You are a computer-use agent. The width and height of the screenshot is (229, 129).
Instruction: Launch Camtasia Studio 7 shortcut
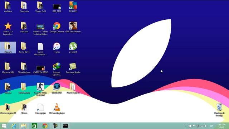pyautogui.click(x=73, y=69)
